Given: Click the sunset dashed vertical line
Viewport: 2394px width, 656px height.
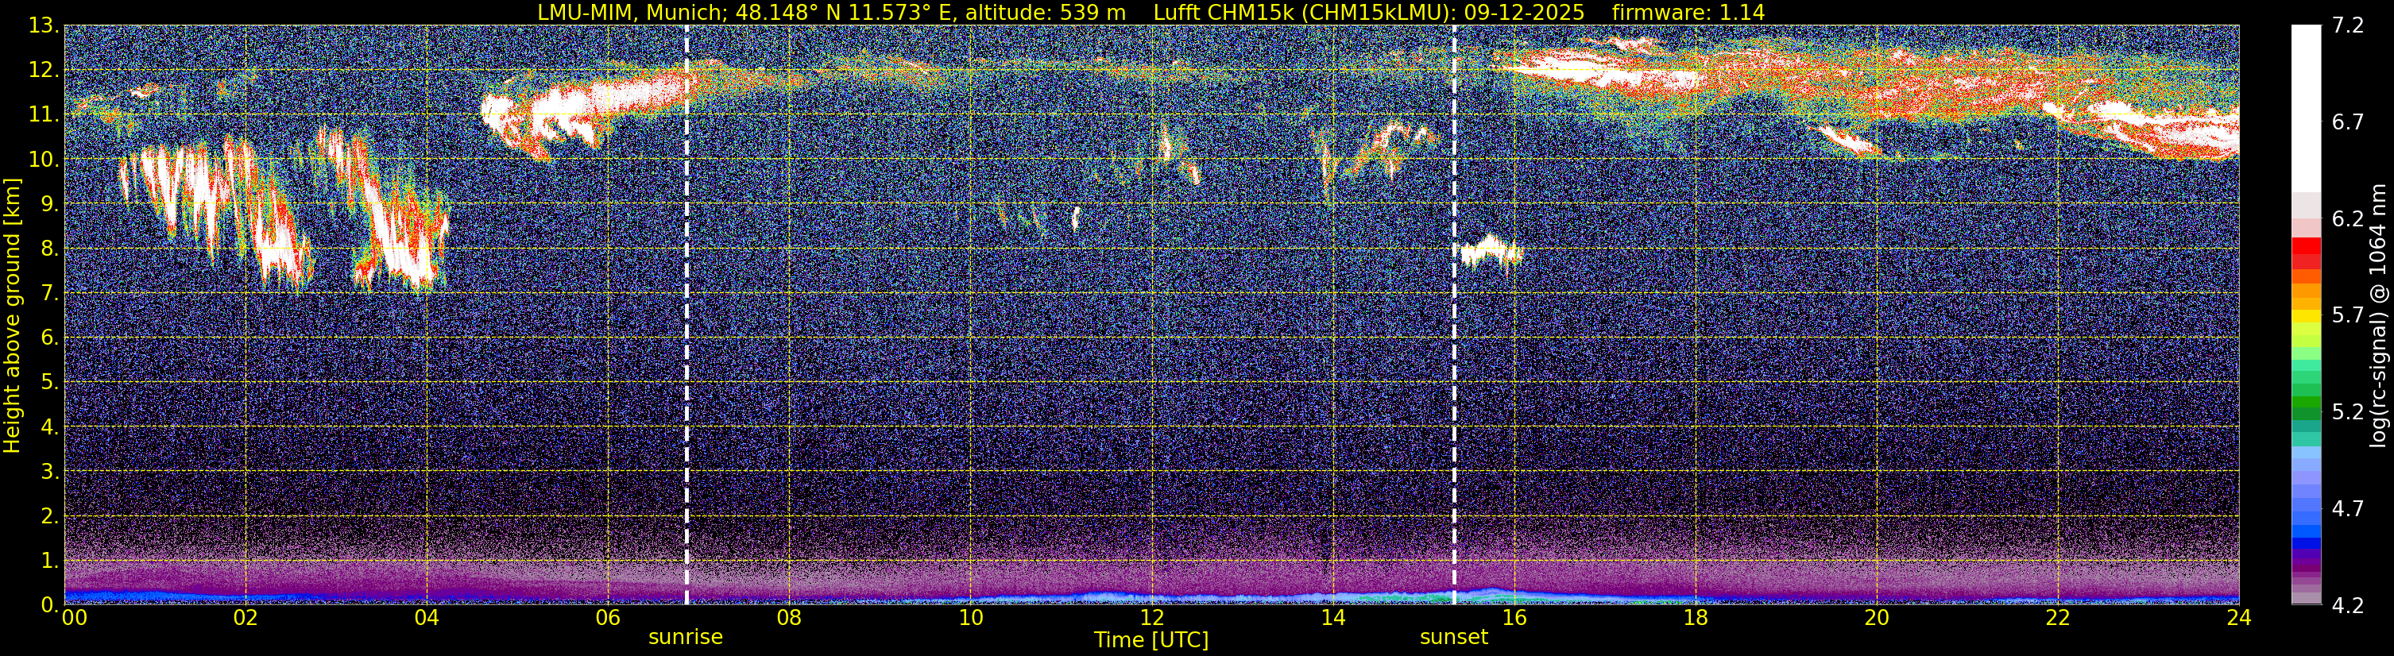Looking at the screenshot, I should [1454, 315].
